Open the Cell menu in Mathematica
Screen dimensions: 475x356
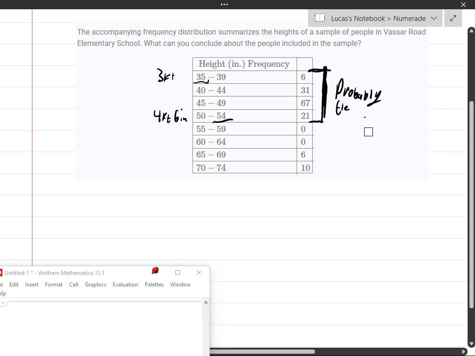pyautogui.click(x=73, y=285)
